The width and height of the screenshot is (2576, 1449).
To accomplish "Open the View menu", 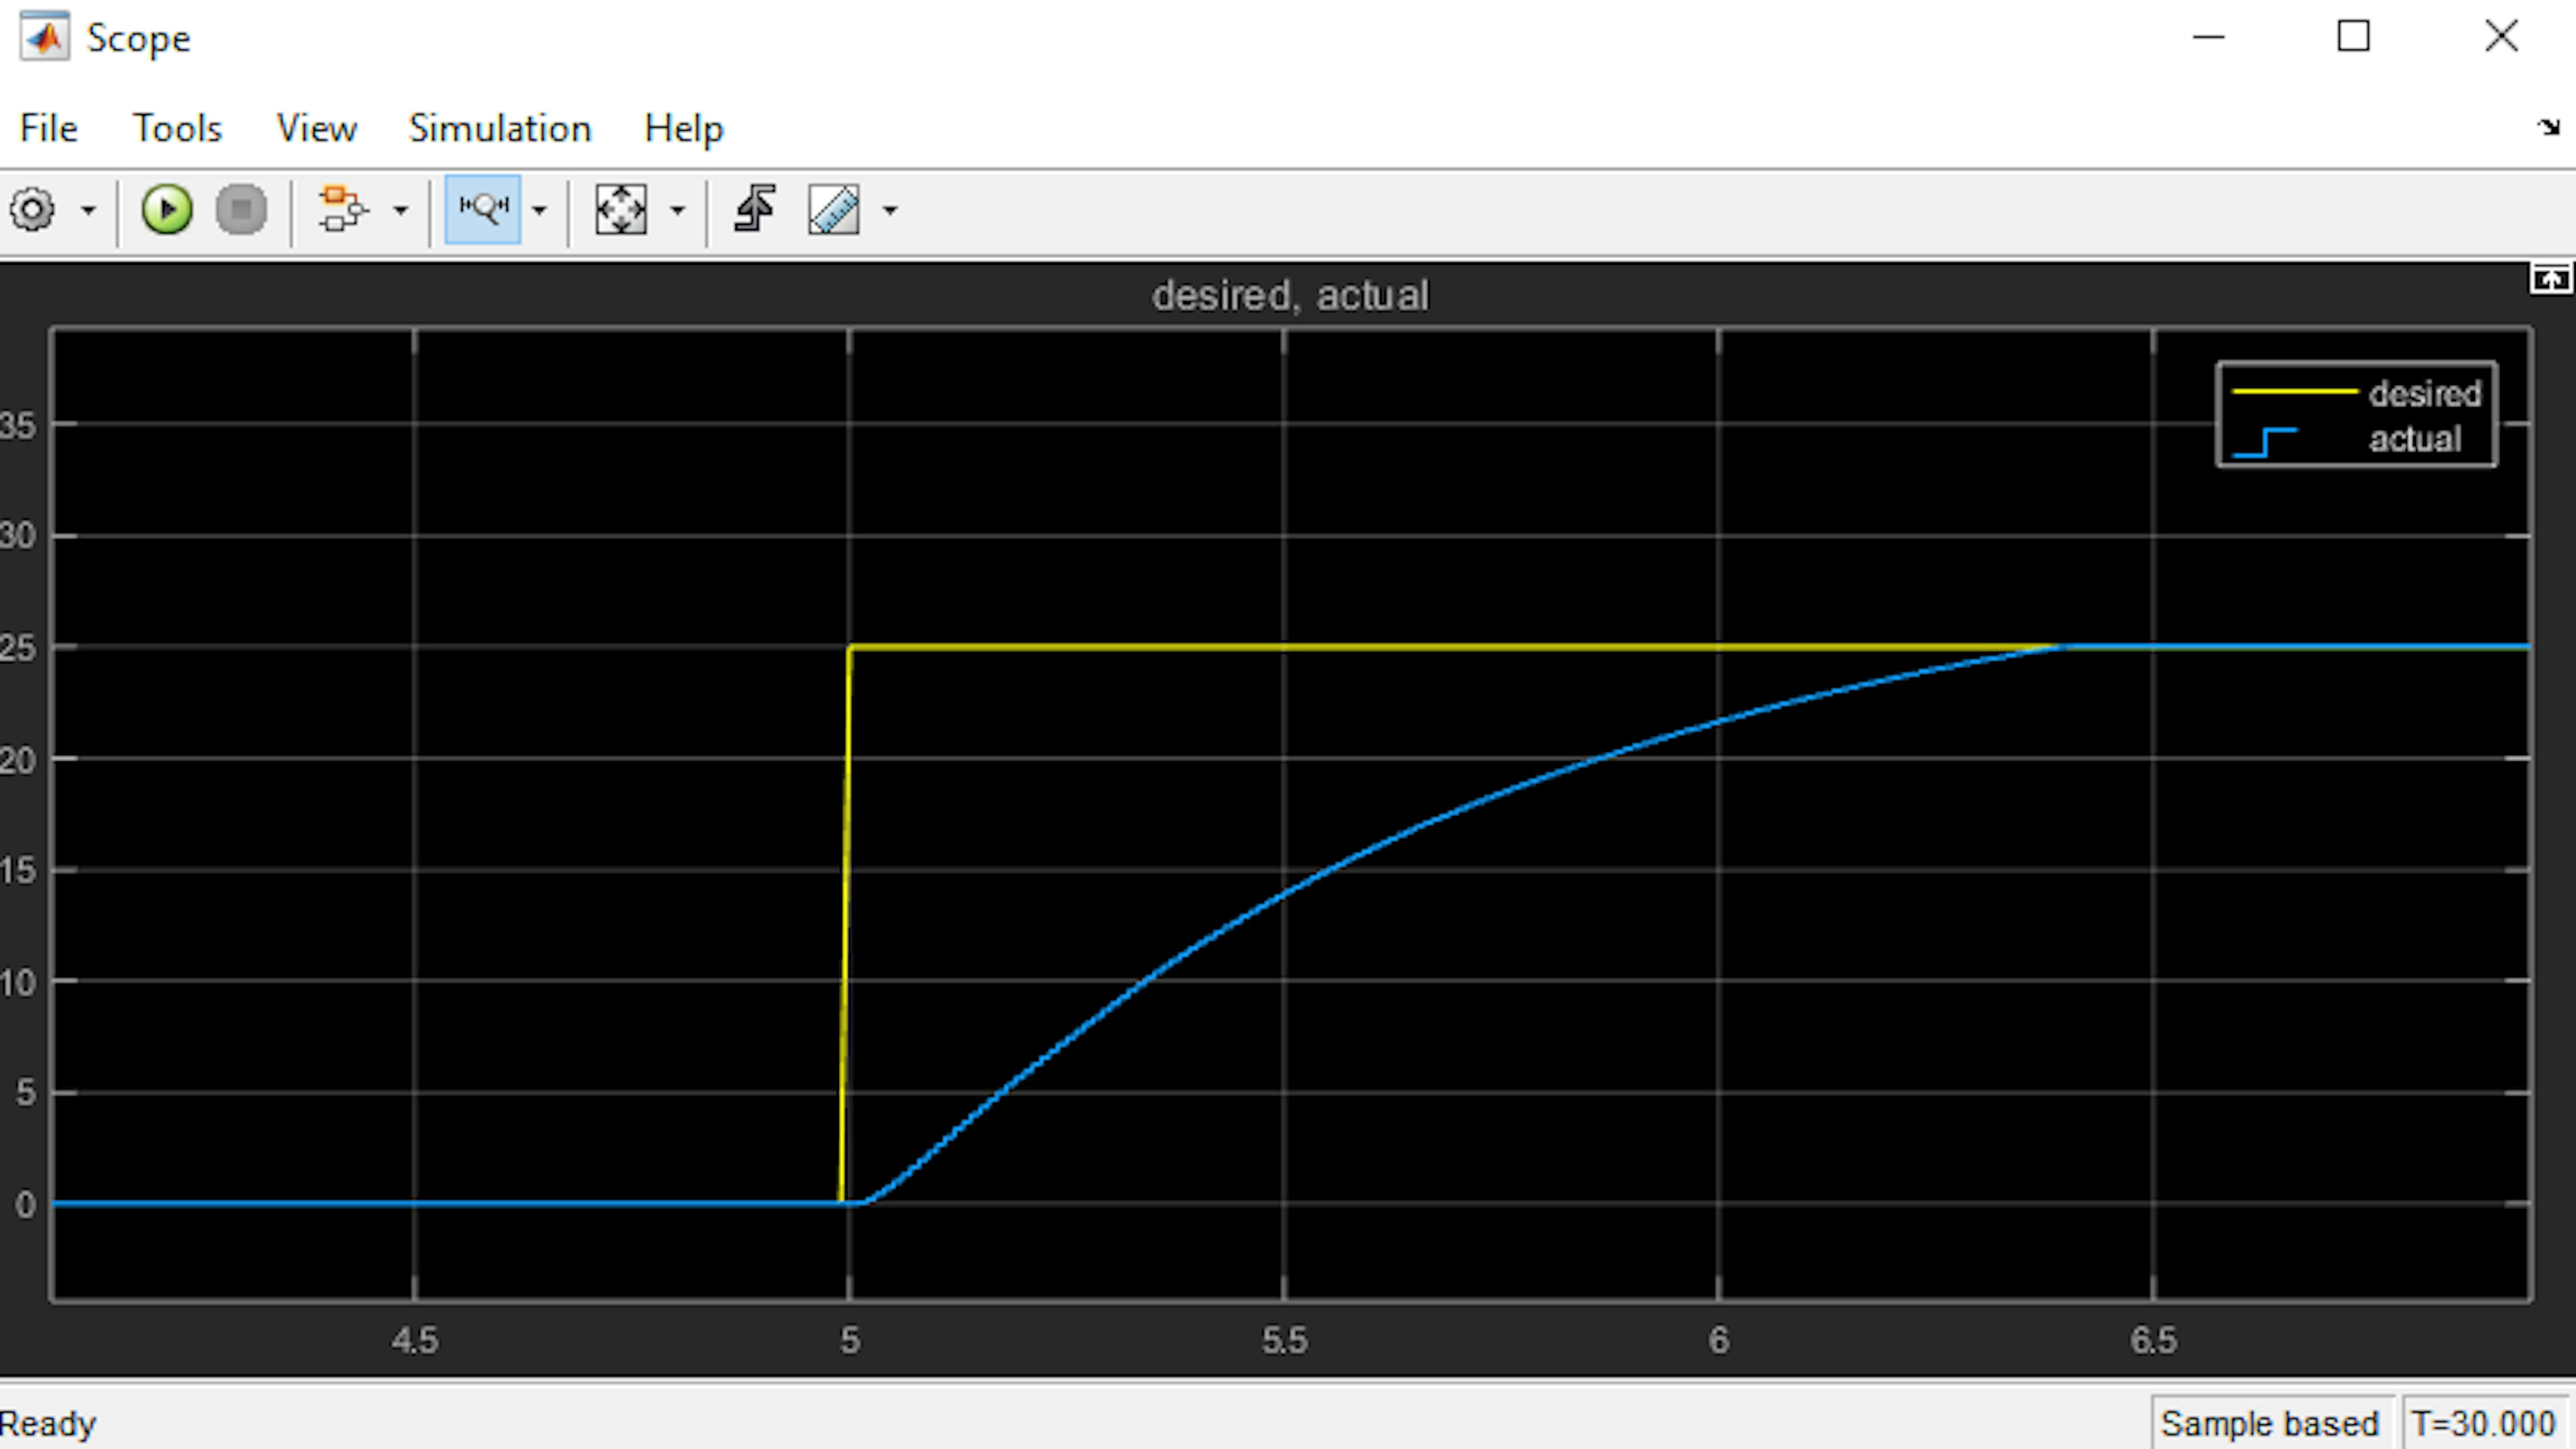I will 316,128.
